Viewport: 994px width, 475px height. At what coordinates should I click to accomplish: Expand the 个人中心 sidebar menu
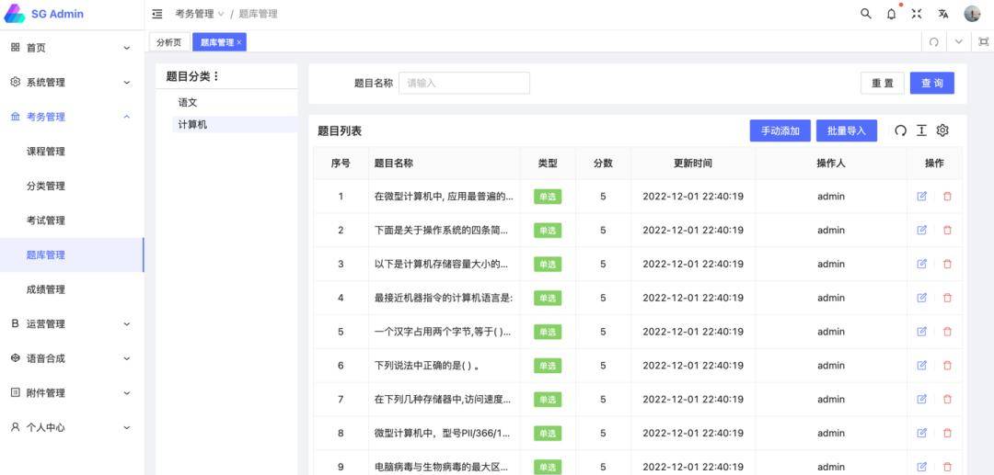[x=72, y=427]
